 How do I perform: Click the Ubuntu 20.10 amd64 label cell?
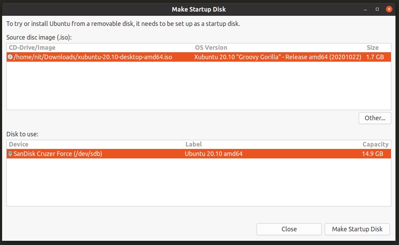click(x=214, y=154)
